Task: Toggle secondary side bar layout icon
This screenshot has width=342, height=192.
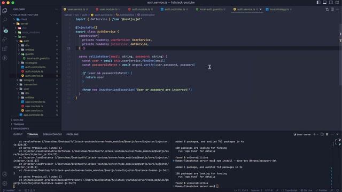Action: (331, 2)
